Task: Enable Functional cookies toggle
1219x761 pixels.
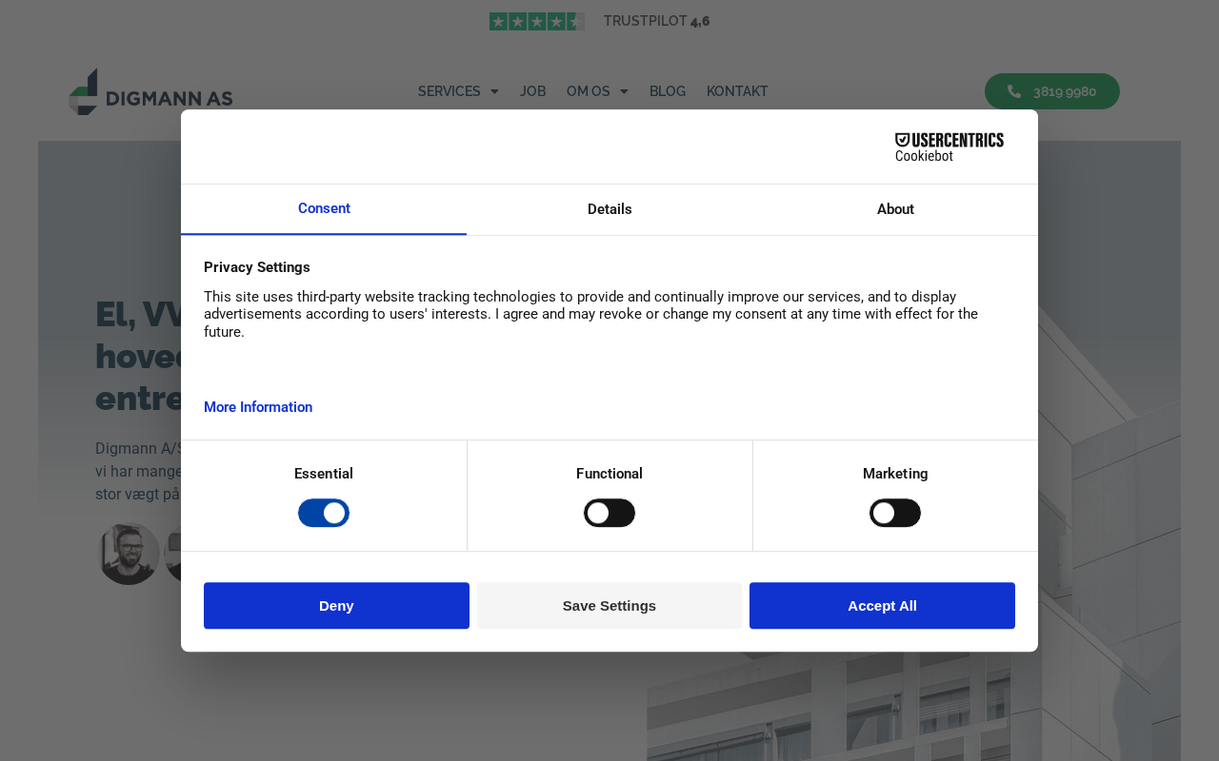Action: coord(609,513)
